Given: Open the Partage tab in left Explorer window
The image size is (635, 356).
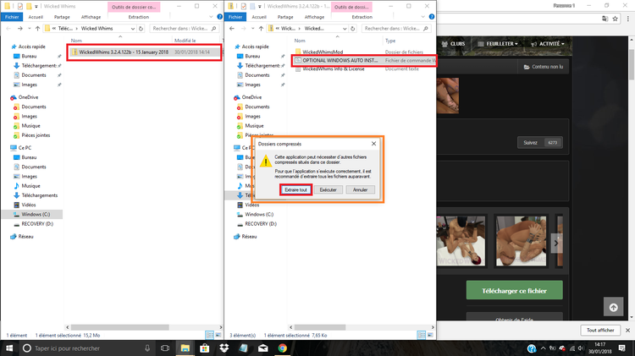Looking at the screenshot, I should point(62,17).
